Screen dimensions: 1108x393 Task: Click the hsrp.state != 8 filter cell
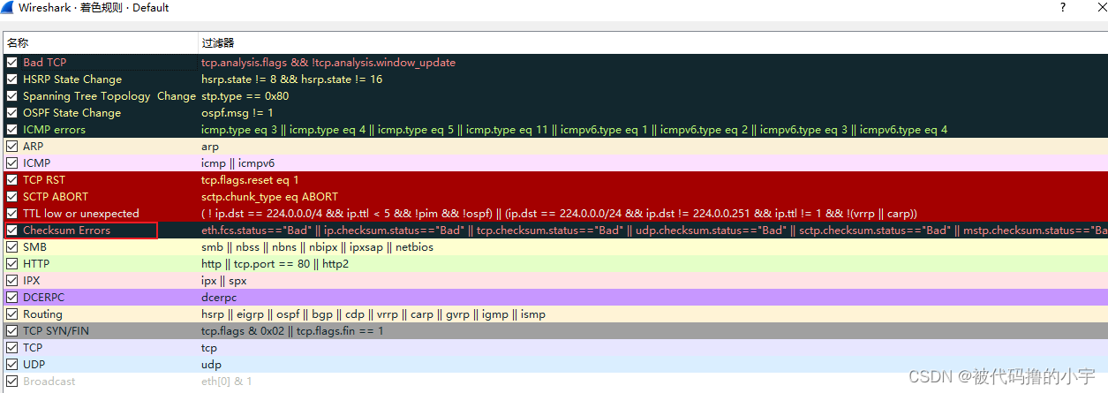tap(291, 79)
